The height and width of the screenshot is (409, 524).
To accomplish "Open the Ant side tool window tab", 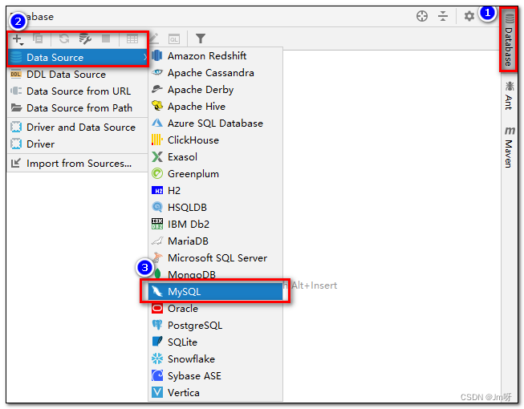I will point(509,95).
